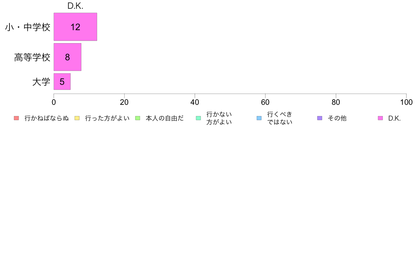Click the yellow 行った方がよい legend swatch

pyautogui.click(x=77, y=118)
